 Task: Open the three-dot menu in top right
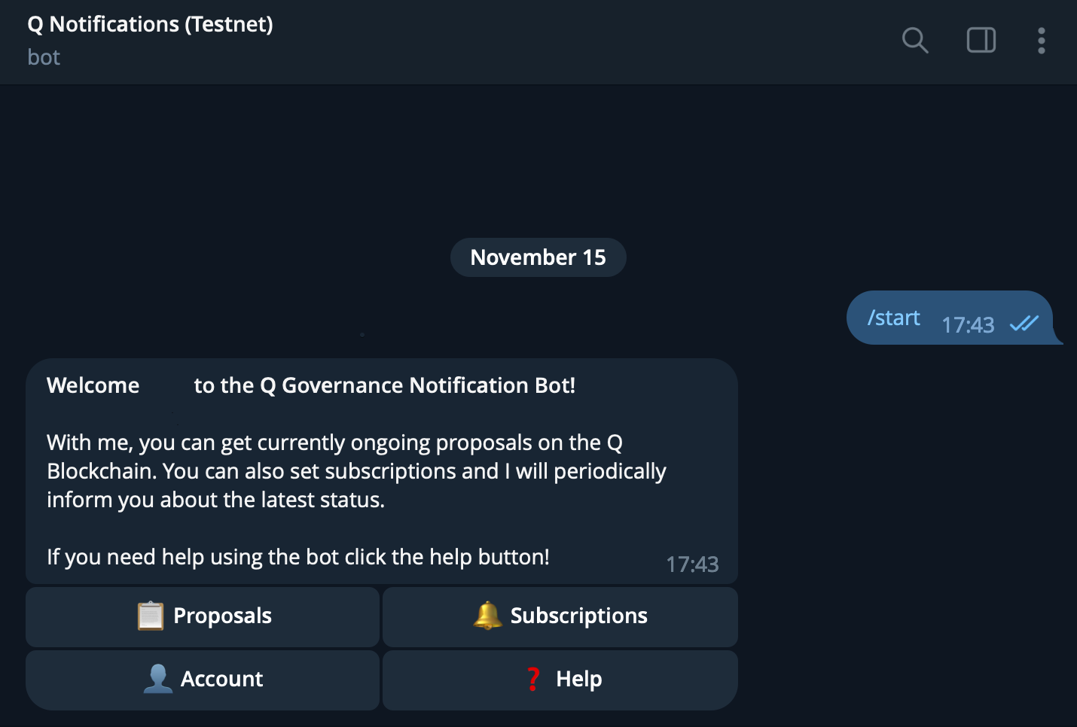pyautogui.click(x=1041, y=41)
